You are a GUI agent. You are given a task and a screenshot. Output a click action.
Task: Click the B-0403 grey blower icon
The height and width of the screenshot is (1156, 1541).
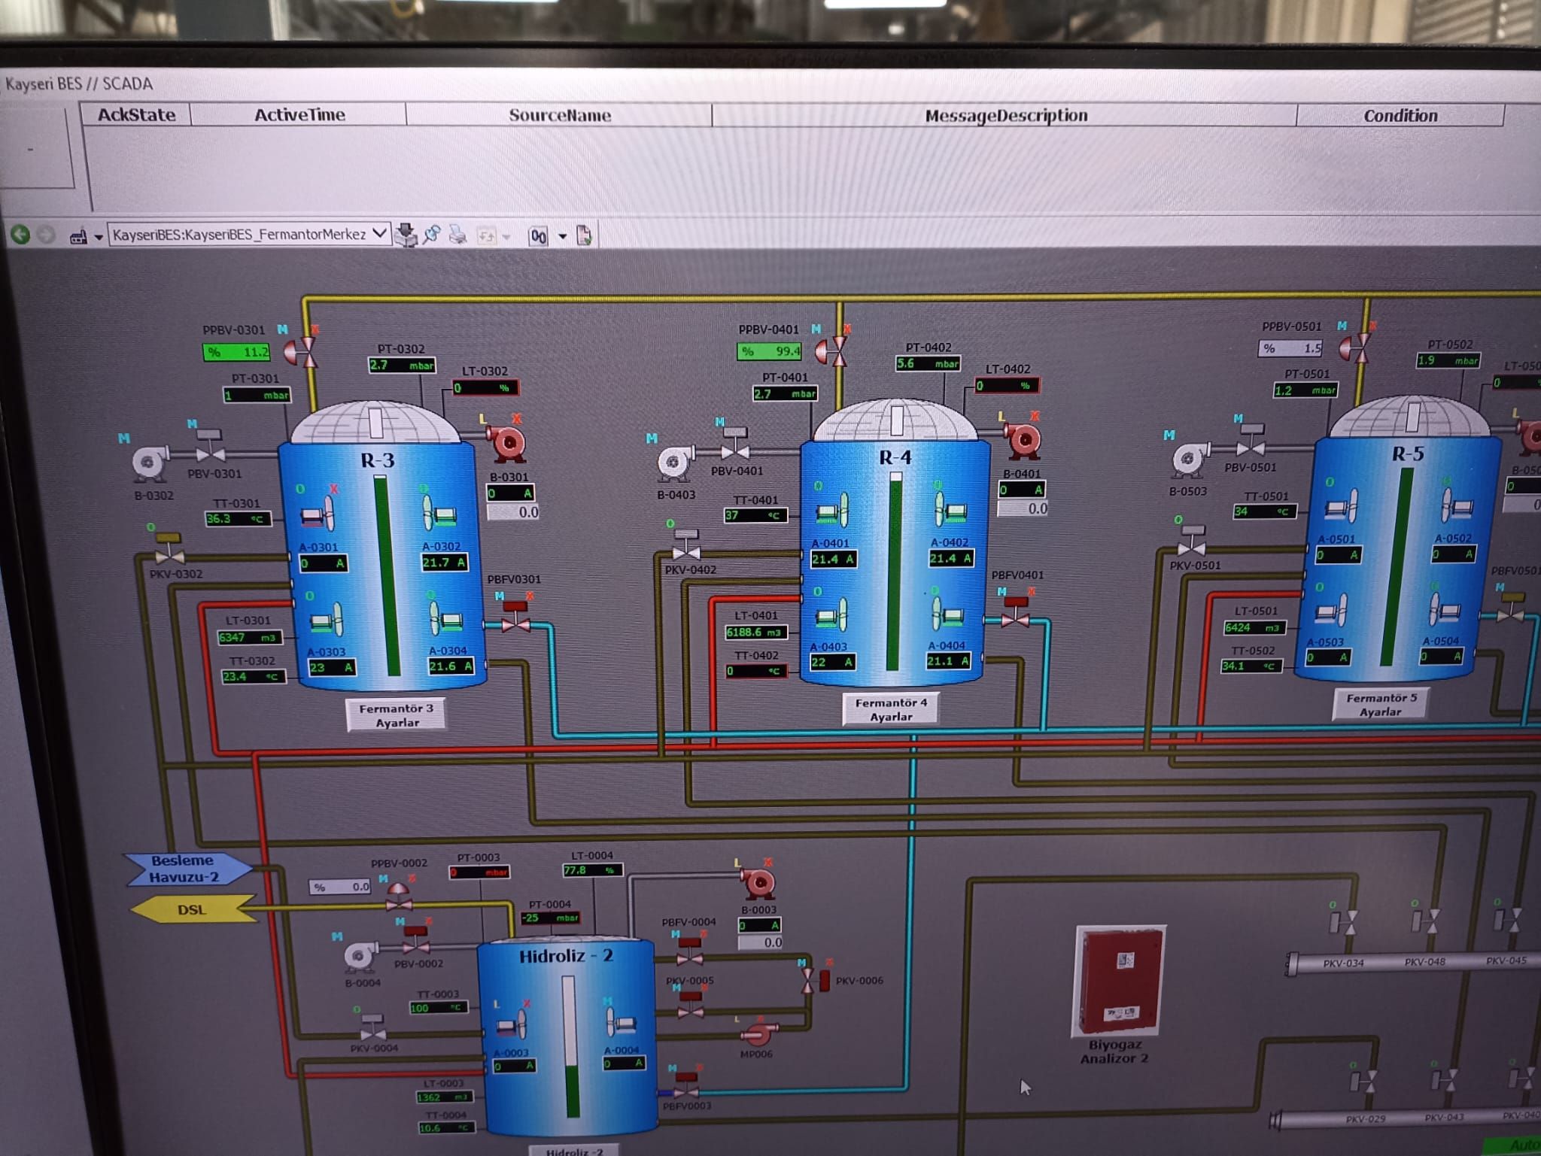pyautogui.click(x=673, y=462)
